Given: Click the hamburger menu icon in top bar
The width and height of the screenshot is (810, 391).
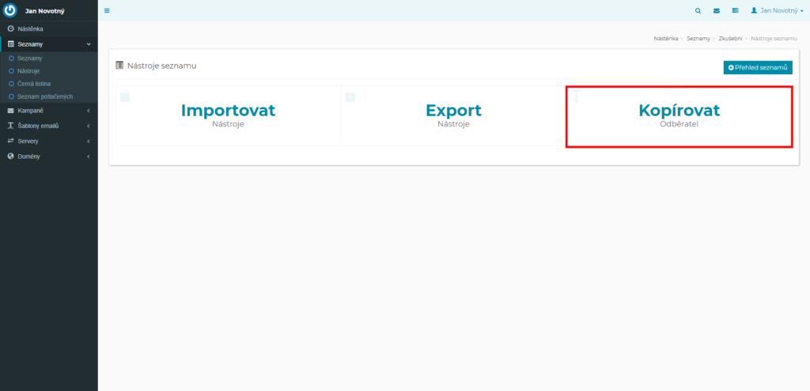Looking at the screenshot, I should (107, 10).
